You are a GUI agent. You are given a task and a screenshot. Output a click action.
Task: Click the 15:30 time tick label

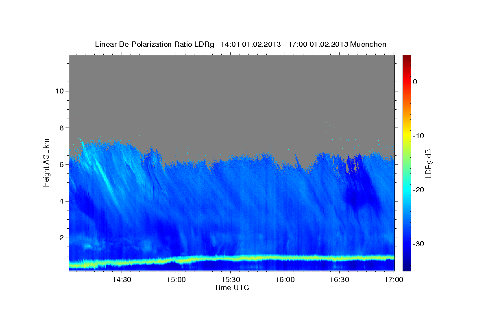coord(230,279)
